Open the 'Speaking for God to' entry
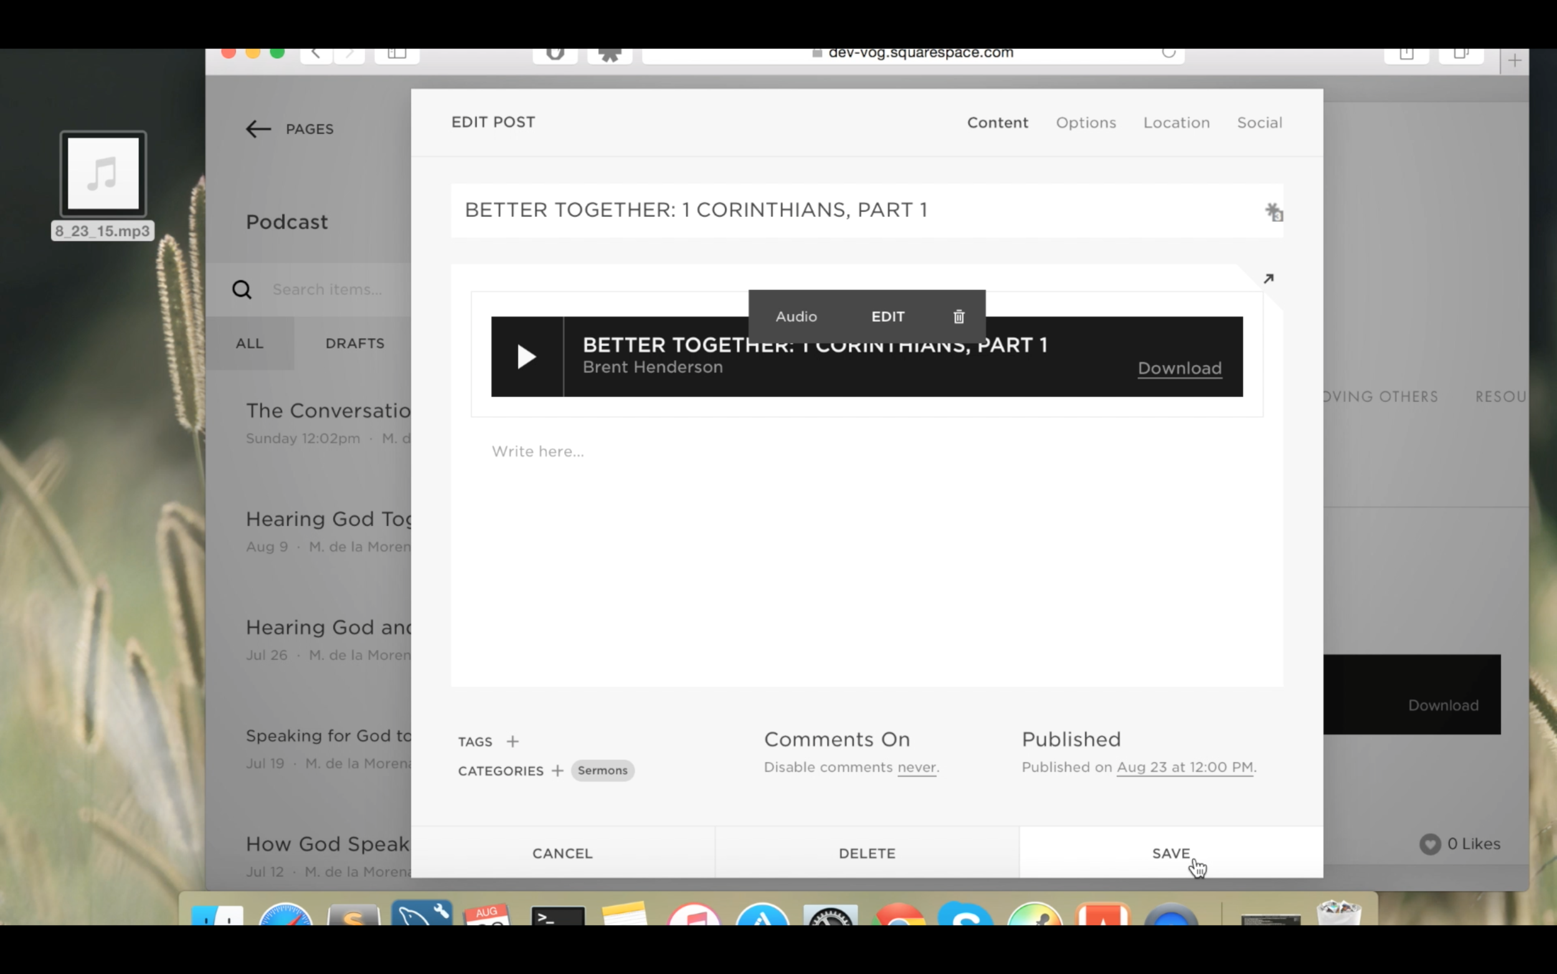The width and height of the screenshot is (1557, 974). click(328, 748)
